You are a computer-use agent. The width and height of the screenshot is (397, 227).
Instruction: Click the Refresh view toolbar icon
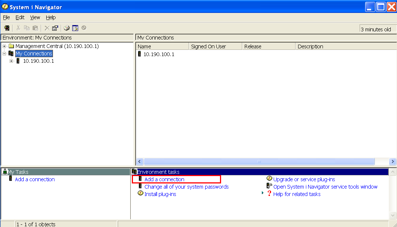click(x=75, y=28)
